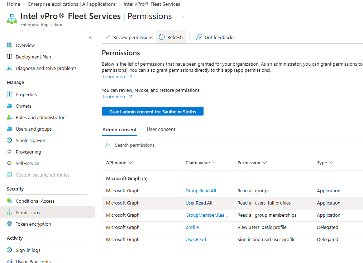The width and height of the screenshot is (363, 263).
Task: Click the Refresh button label
Action: tap(175, 37)
